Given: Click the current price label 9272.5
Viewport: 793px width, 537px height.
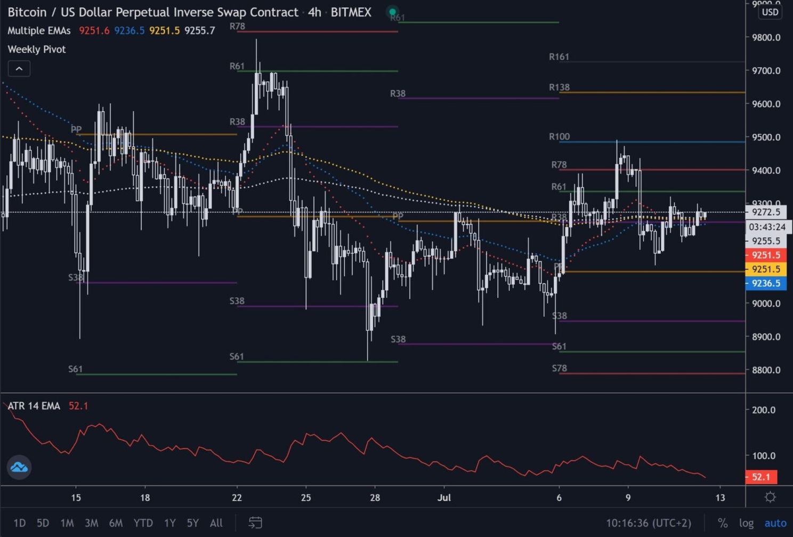Looking at the screenshot, I should 766,212.
